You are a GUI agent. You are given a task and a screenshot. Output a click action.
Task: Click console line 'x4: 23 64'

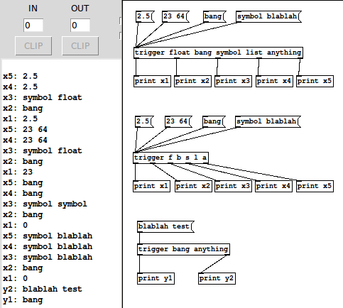25,140
